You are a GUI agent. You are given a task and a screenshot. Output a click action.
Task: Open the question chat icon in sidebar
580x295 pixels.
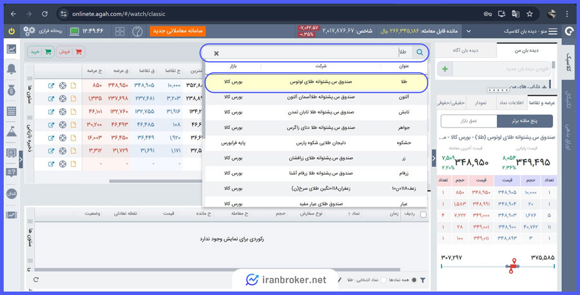pyautogui.click(x=12, y=173)
